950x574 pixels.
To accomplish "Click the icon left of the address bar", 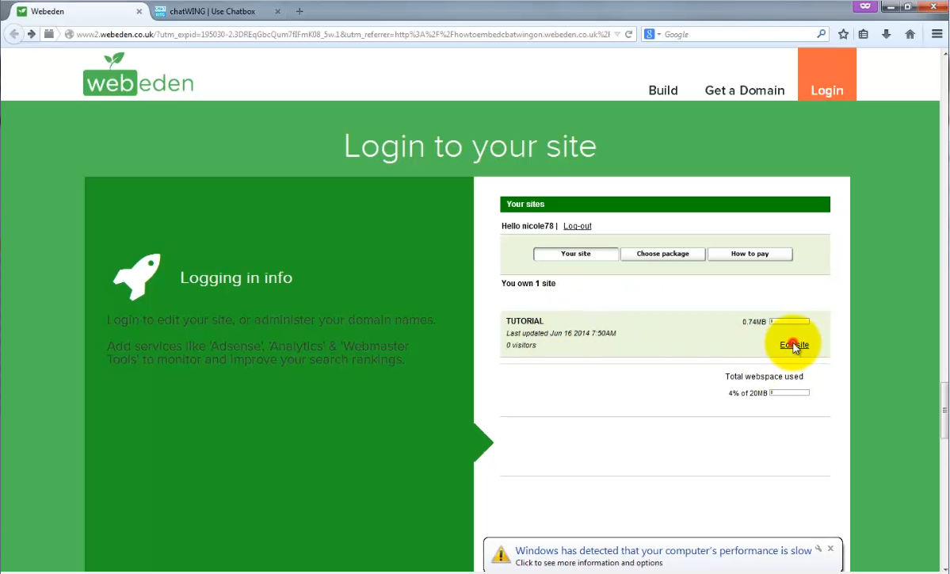I will pos(49,34).
